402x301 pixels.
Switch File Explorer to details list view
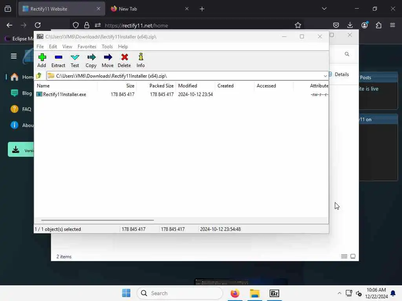[344, 256]
